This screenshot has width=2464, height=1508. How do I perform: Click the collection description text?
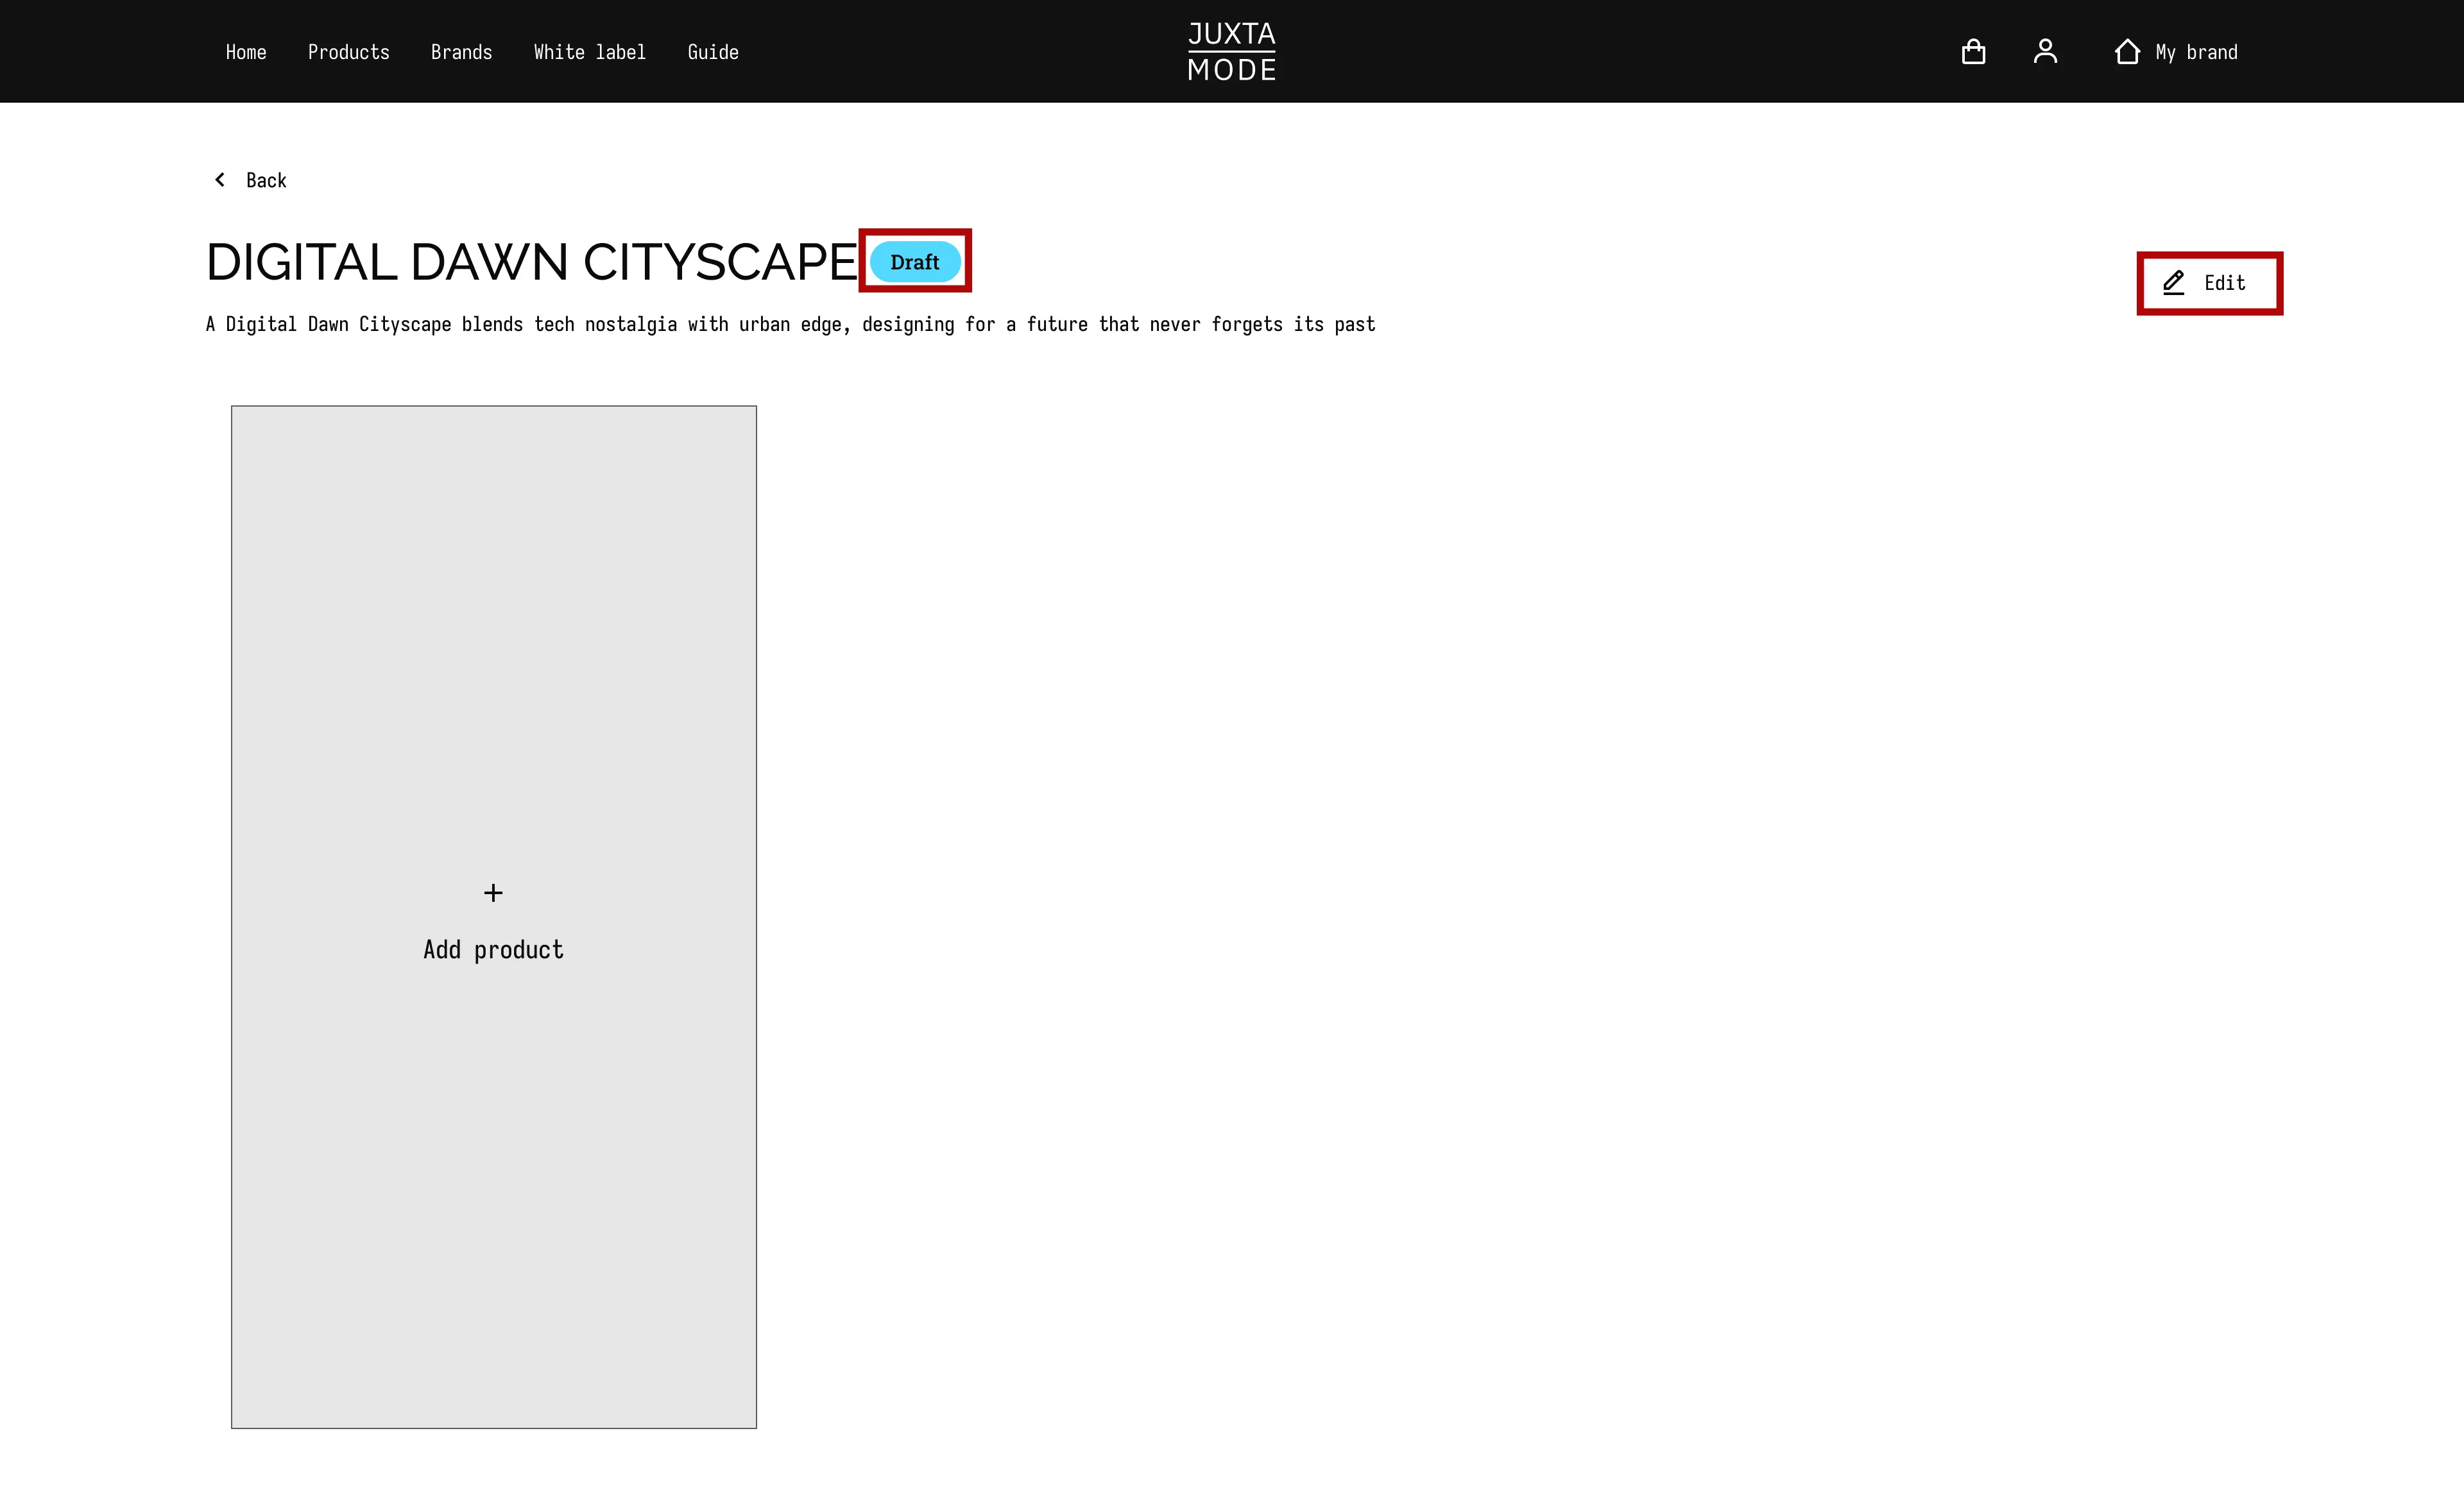click(x=790, y=325)
